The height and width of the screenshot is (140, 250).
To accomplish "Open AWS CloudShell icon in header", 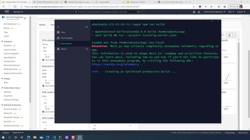I will (194, 12).
